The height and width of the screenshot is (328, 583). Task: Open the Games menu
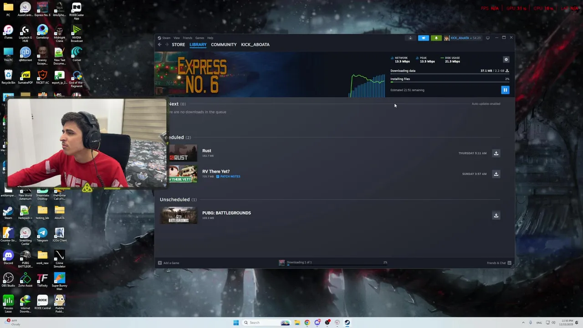pos(199,38)
